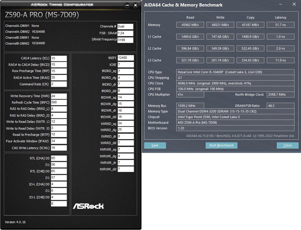Click the Close button in AIDA64
Screen dimensions: 301x230
click(288, 145)
